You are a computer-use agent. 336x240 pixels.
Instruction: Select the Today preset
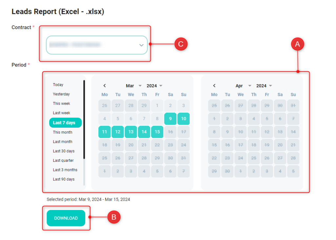tap(58, 85)
